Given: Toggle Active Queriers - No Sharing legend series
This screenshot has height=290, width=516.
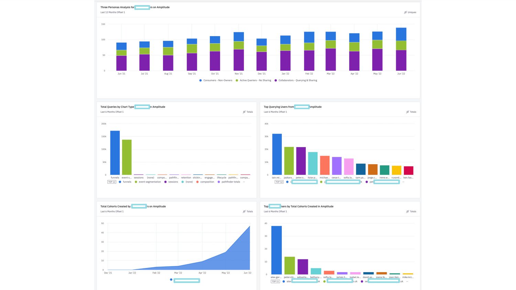Looking at the screenshot, I should (253, 80).
